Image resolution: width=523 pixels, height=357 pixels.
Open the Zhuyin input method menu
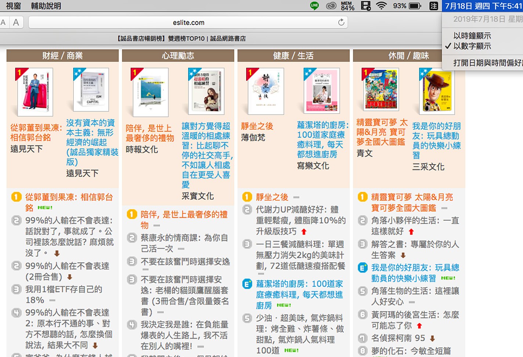(433, 6)
